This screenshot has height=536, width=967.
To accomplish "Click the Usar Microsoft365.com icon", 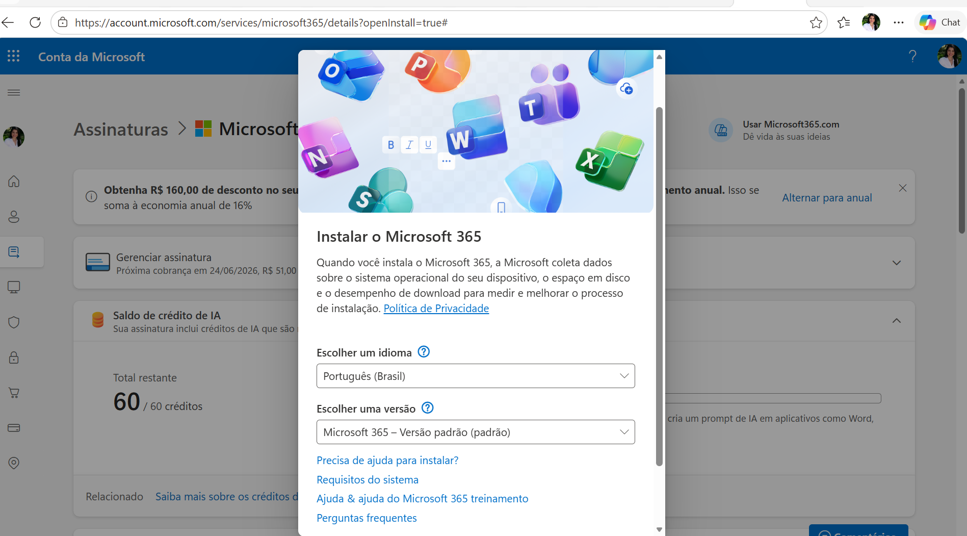I will [x=721, y=130].
